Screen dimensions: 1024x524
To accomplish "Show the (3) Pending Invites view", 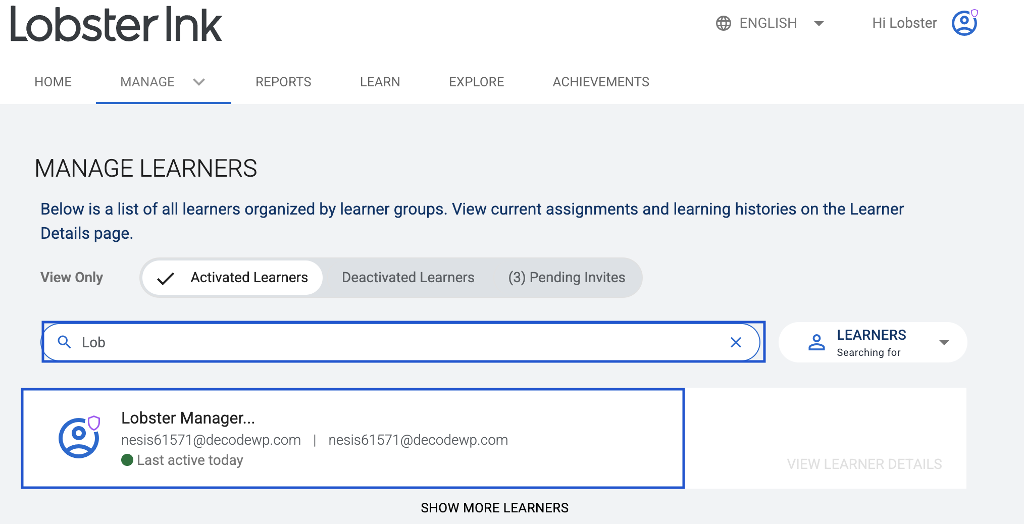I will (567, 278).
